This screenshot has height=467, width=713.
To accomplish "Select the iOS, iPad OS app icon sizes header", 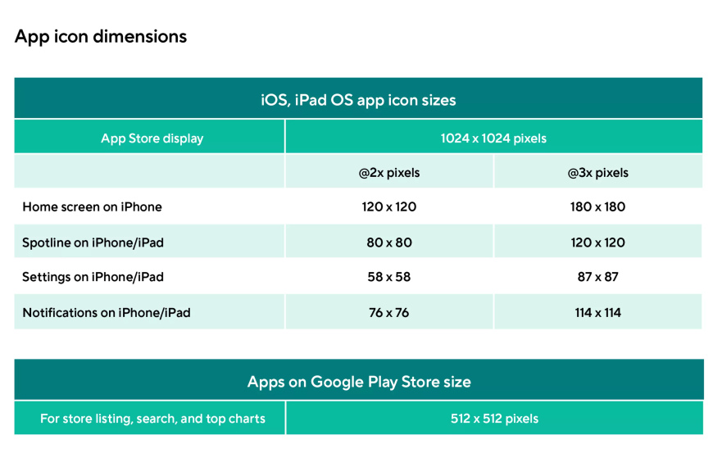I will pyautogui.click(x=358, y=100).
